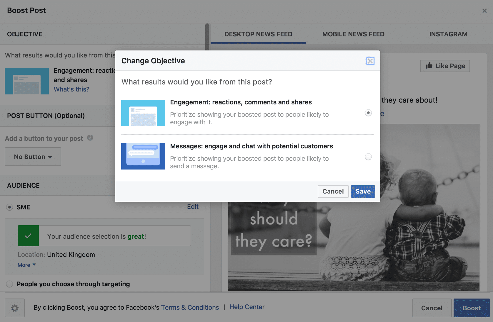
Task: Edit the SME audience
Action: 193,207
